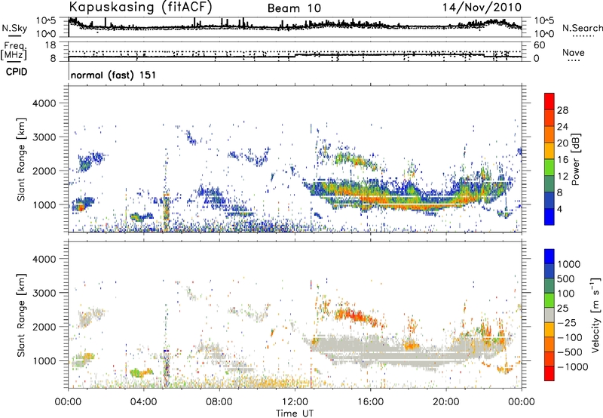
Task: Click the 'Slant Range [km]' label of velocity panel
Action: [x=21, y=315]
